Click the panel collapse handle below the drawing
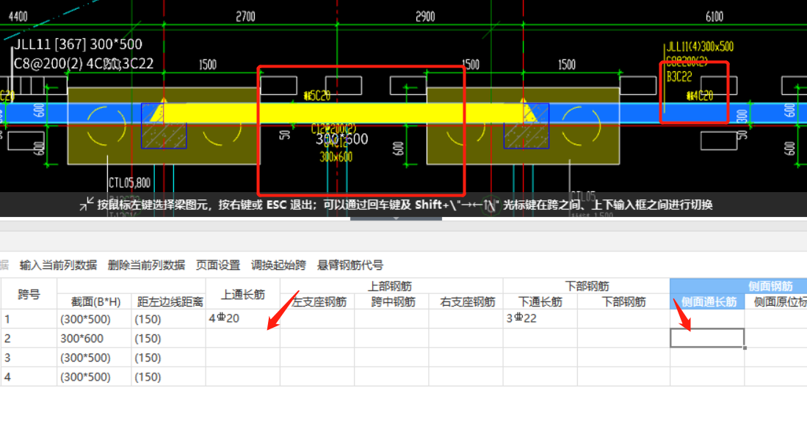Image resolution: width=807 pixels, height=429 pixels. coord(396,219)
